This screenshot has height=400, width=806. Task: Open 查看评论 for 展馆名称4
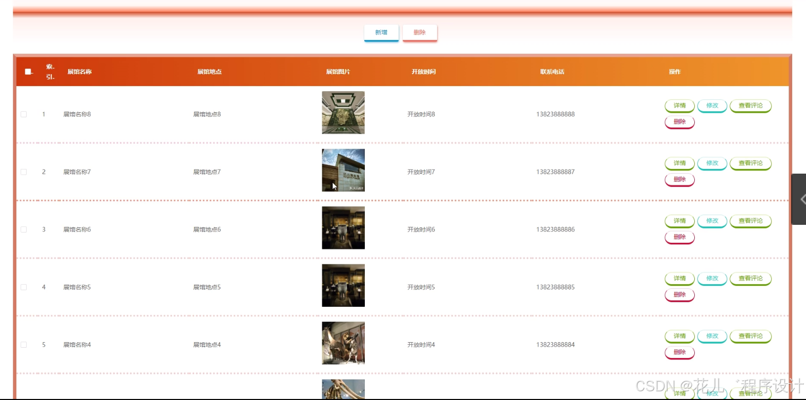[751, 336]
